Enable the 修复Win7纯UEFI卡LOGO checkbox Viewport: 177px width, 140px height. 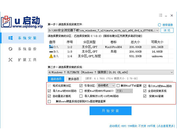pos(81,91)
